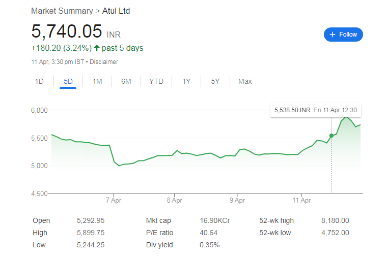Viewport: 387px width, 260px height.
Task: Click the 7 Apr date label on axis
Action: [113, 201]
